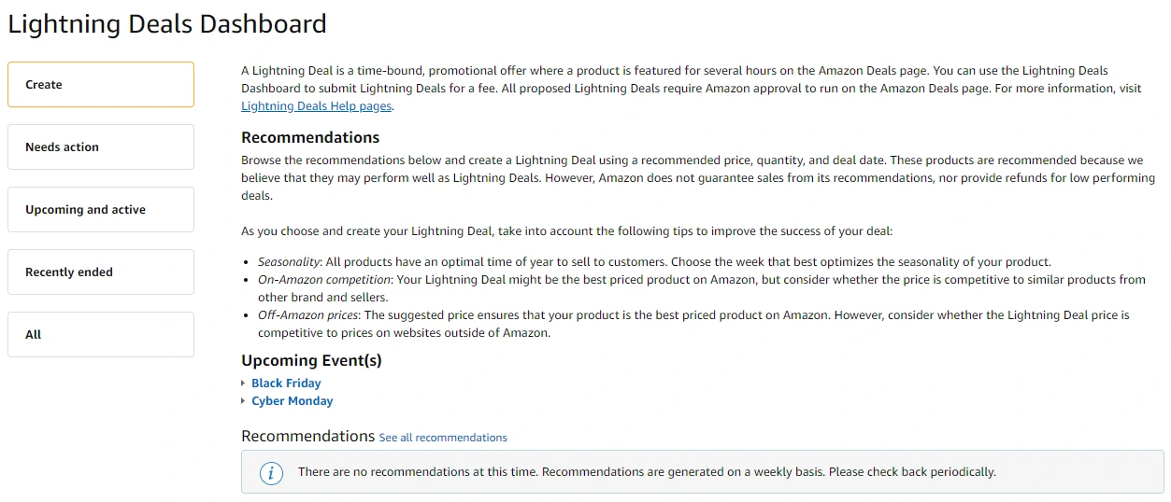This screenshot has width=1171, height=502.
Task: Go to the Recently ended tab
Action: [101, 272]
